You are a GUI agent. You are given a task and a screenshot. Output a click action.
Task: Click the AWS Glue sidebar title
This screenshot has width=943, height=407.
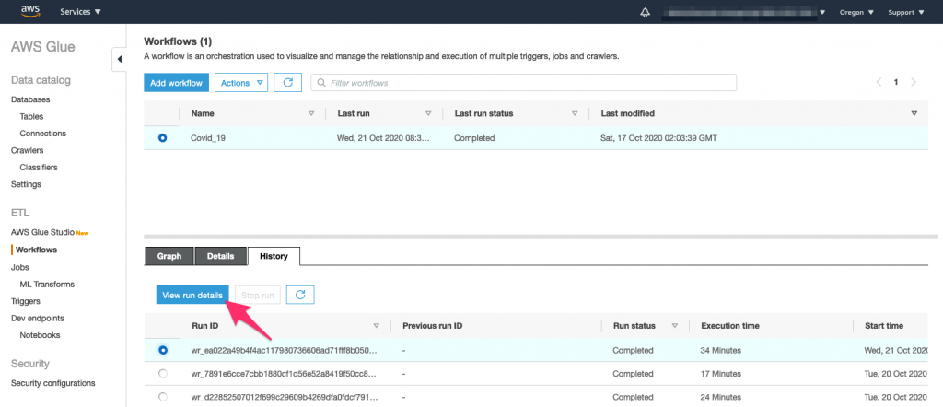coord(43,47)
